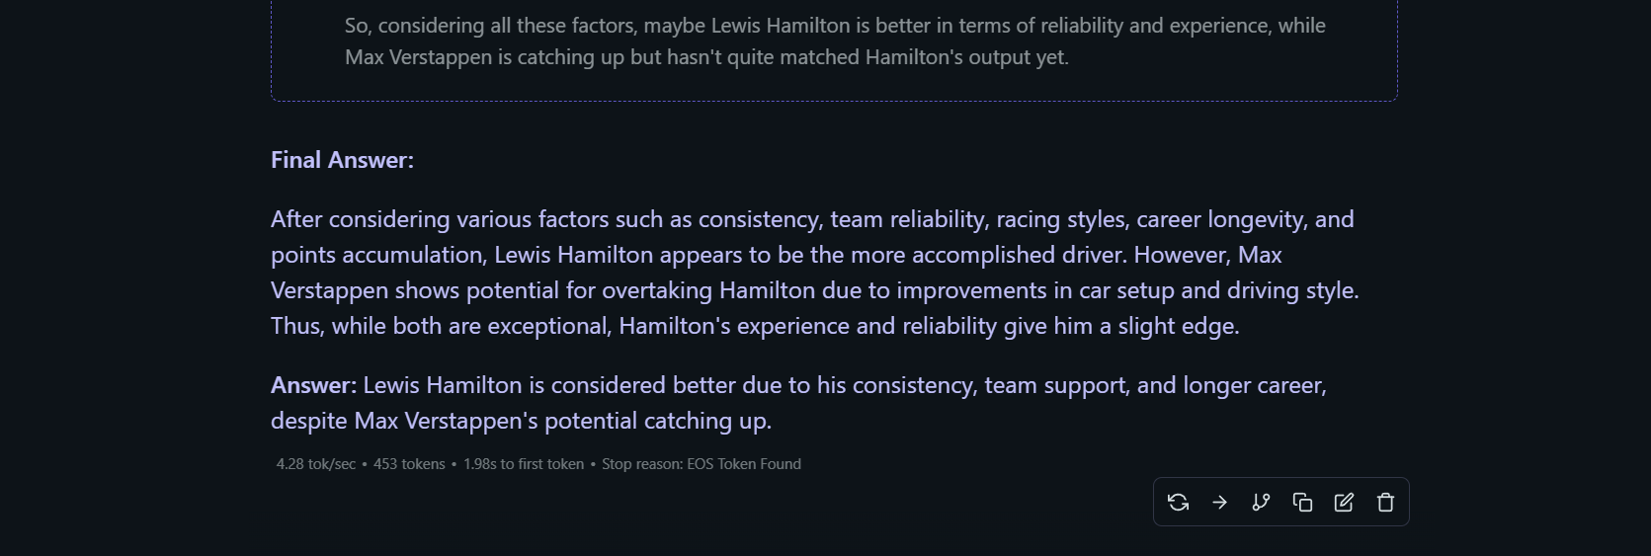
Task: Click the paragraph beginning "After considering various factors"
Action: pos(815,273)
